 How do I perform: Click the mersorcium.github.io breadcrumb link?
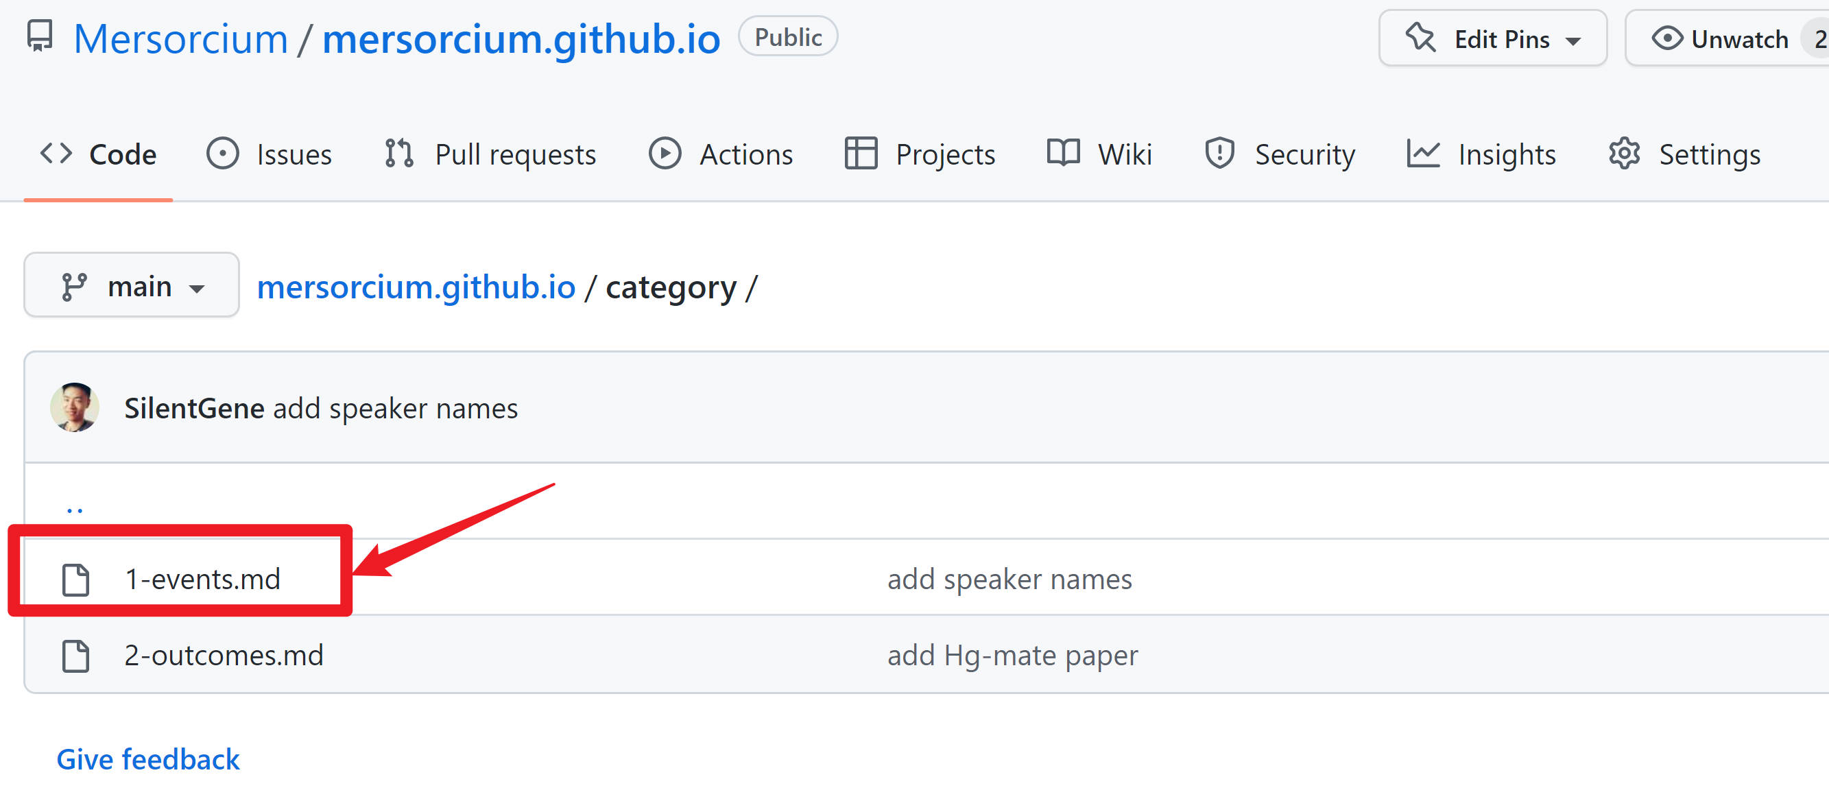tap(416, 287)
